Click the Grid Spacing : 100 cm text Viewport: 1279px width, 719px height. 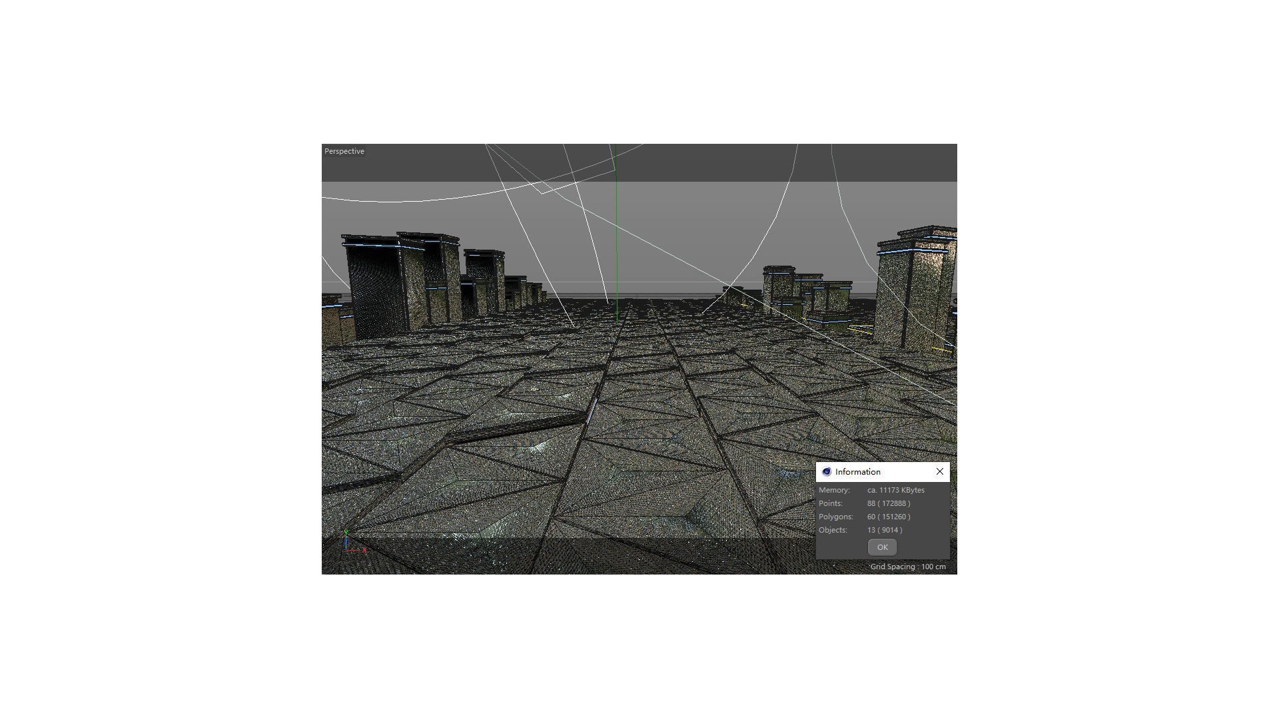908,567
